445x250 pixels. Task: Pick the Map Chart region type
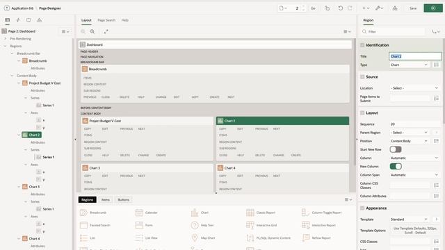tap(203, 238)
